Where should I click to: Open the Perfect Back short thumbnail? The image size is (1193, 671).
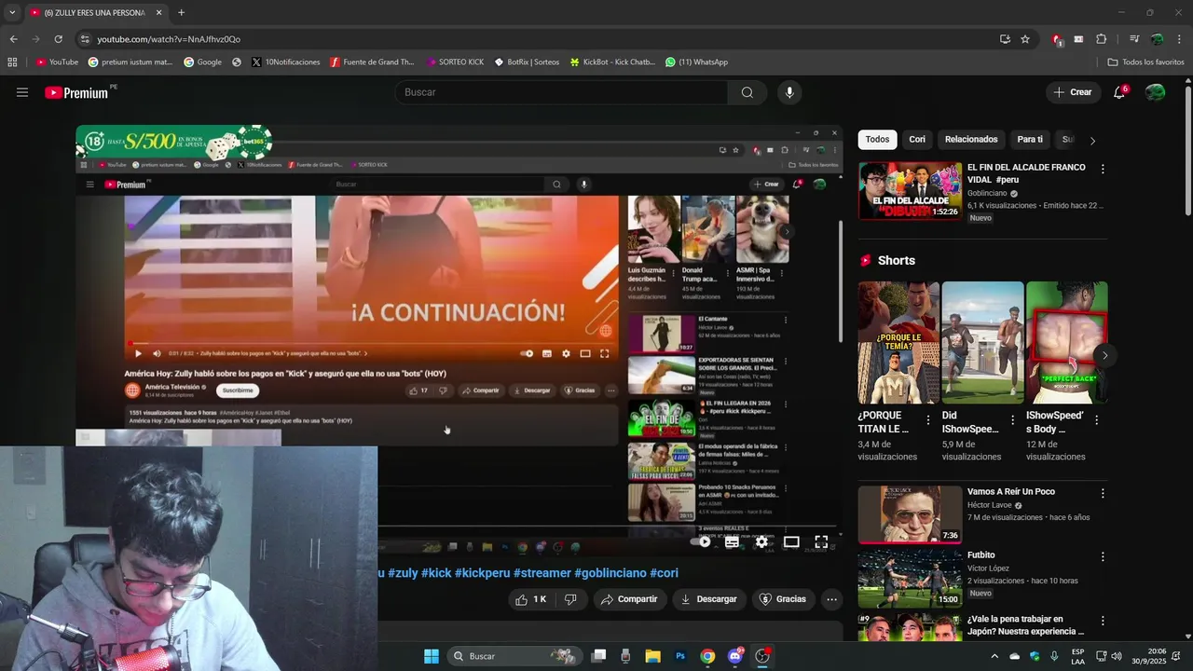(x=1067, y=342)
